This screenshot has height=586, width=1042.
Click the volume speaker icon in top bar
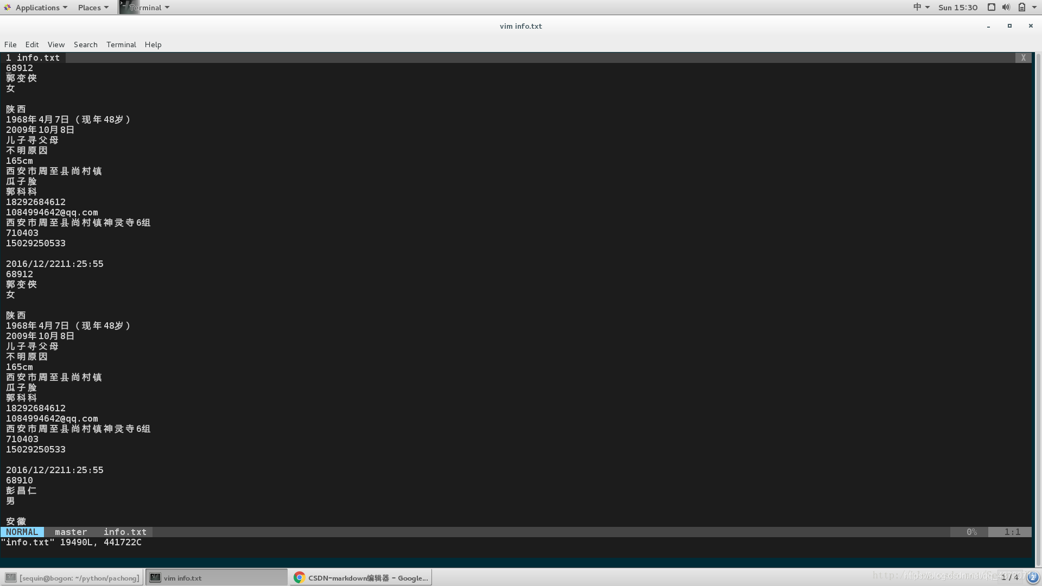tap(1006, 7)
